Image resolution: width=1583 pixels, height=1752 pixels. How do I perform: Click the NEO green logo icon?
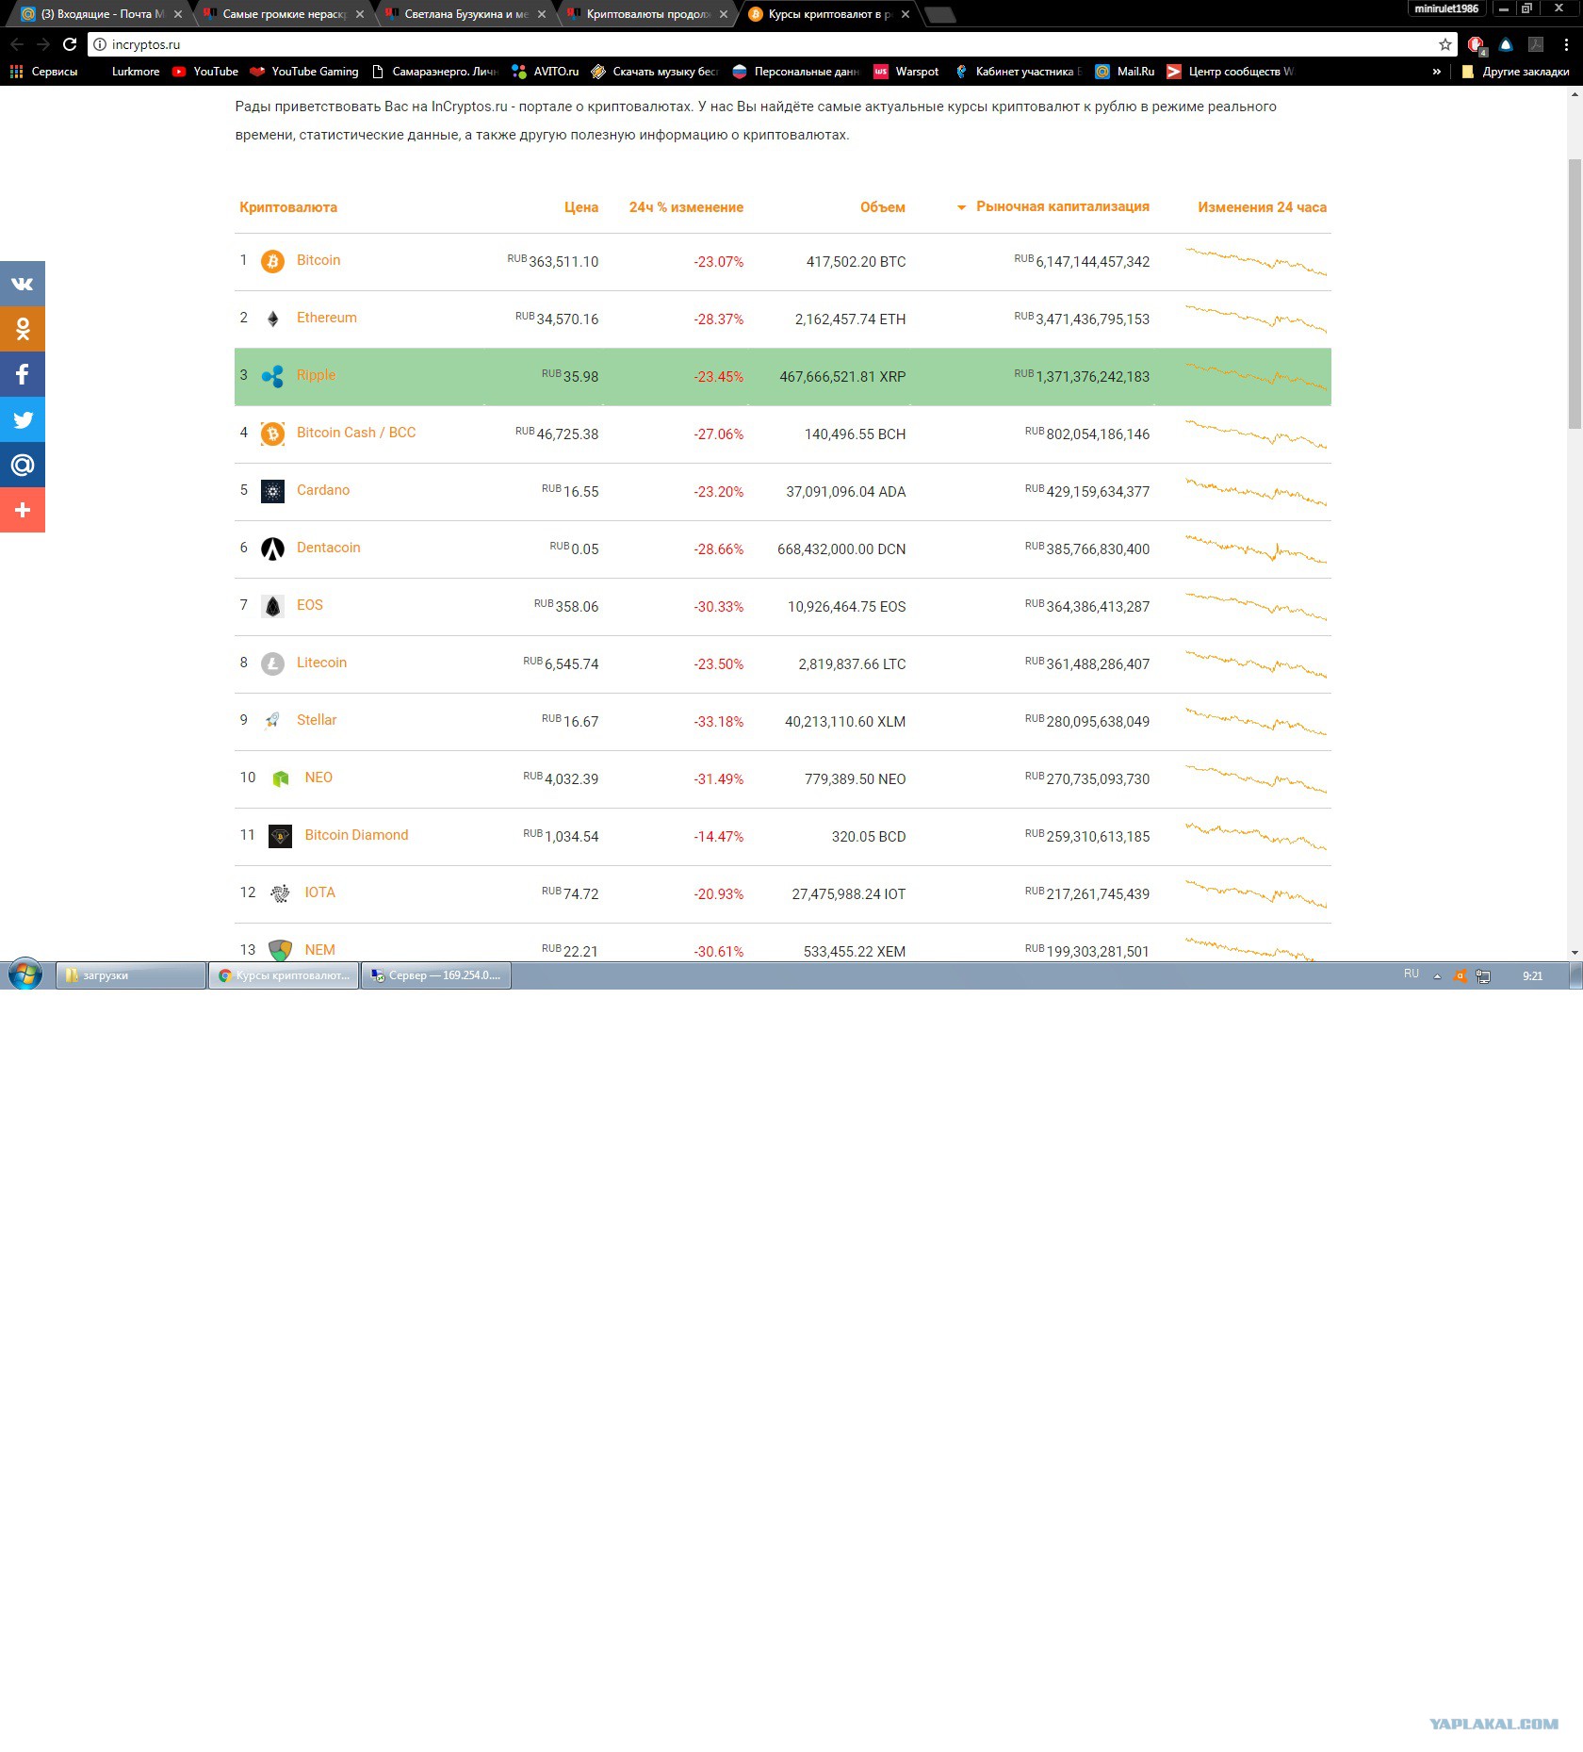point(280,778)
